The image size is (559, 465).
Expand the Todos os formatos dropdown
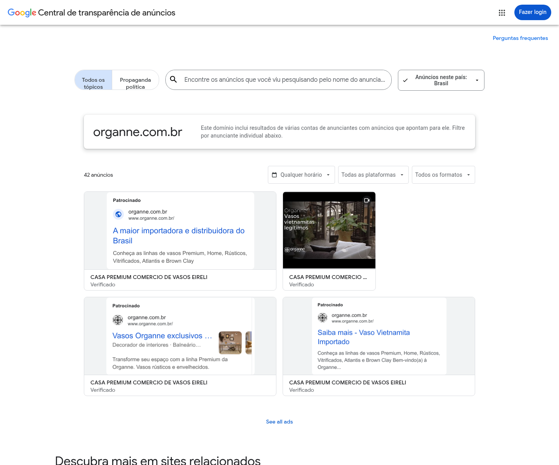pyautogui.click(x=443, y=175)
